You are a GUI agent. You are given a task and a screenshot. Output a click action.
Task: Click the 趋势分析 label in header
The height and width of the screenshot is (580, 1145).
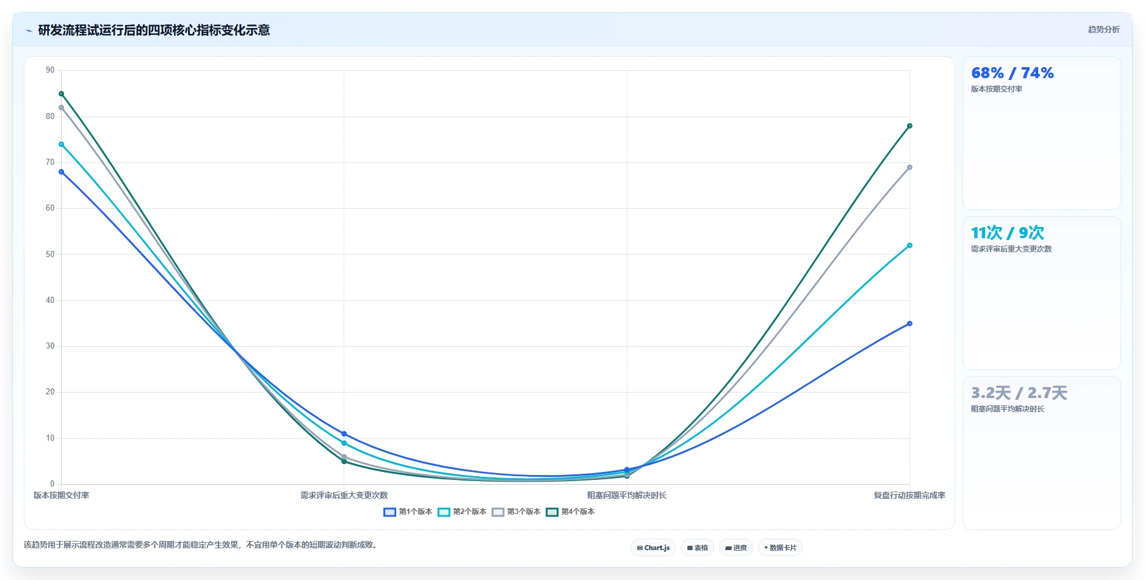coord(1103,29)
